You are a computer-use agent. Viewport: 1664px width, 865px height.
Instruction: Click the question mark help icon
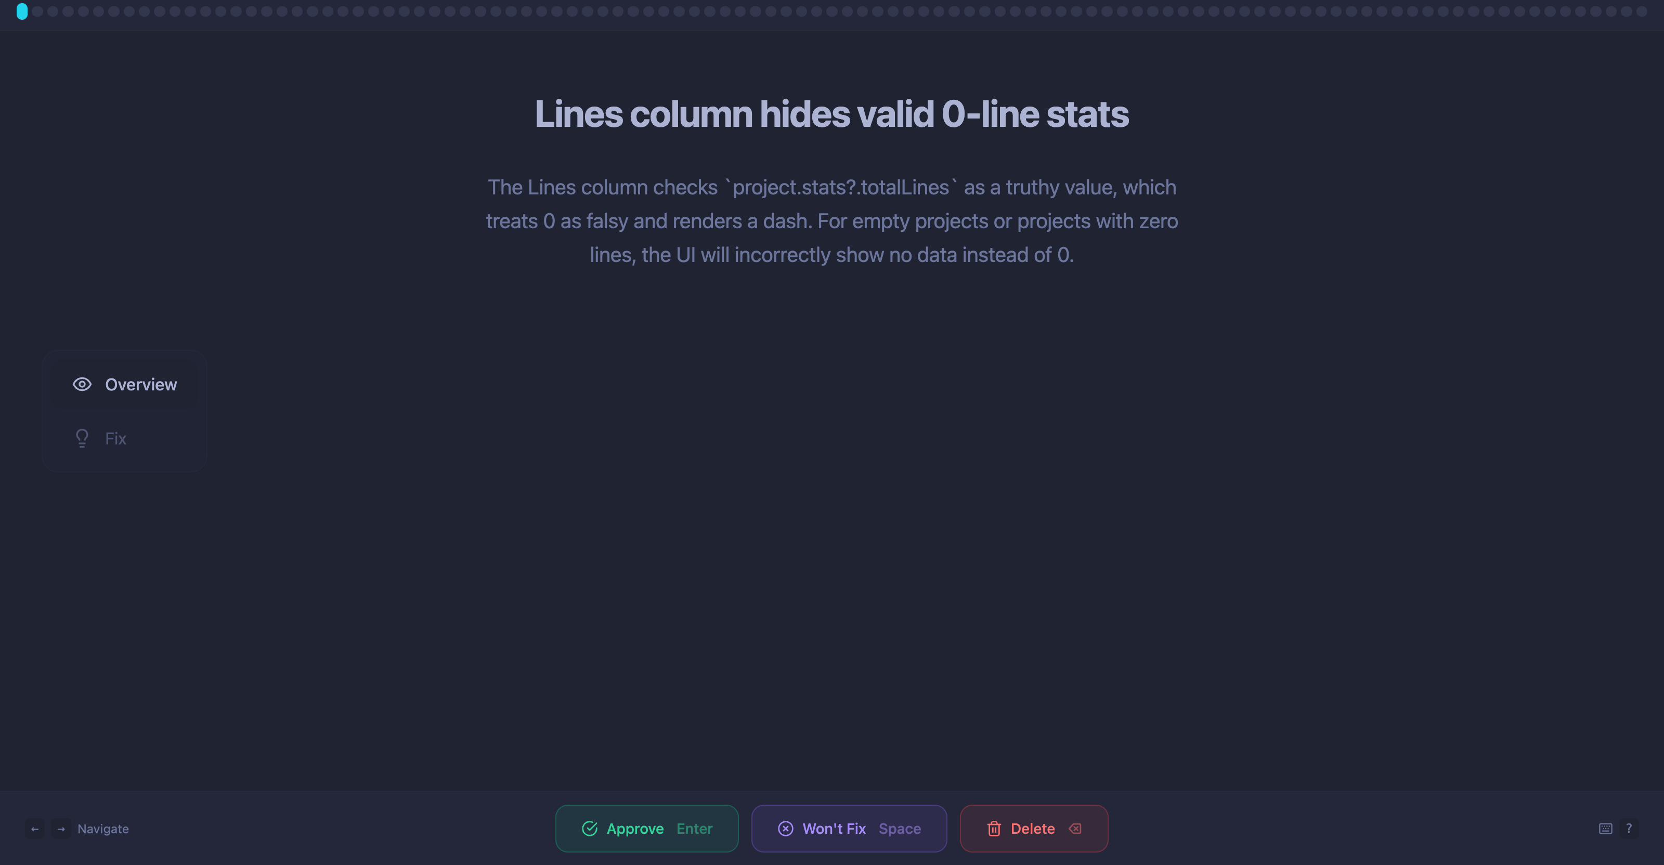[1629, 828]
